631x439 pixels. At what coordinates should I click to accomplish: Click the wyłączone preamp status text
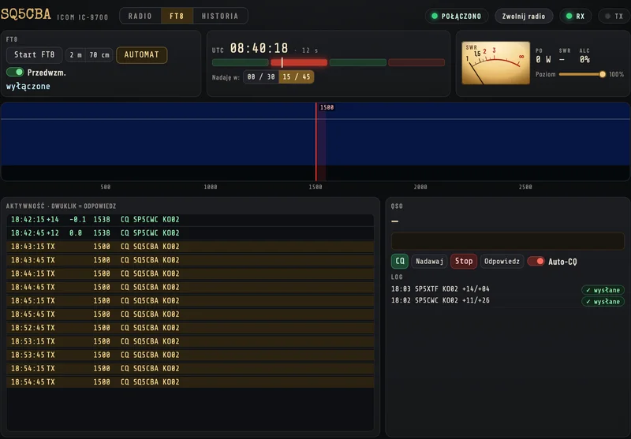(x=28, y=87)
